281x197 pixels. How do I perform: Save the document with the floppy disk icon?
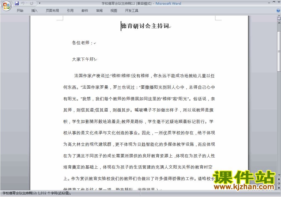coord(17,3)
